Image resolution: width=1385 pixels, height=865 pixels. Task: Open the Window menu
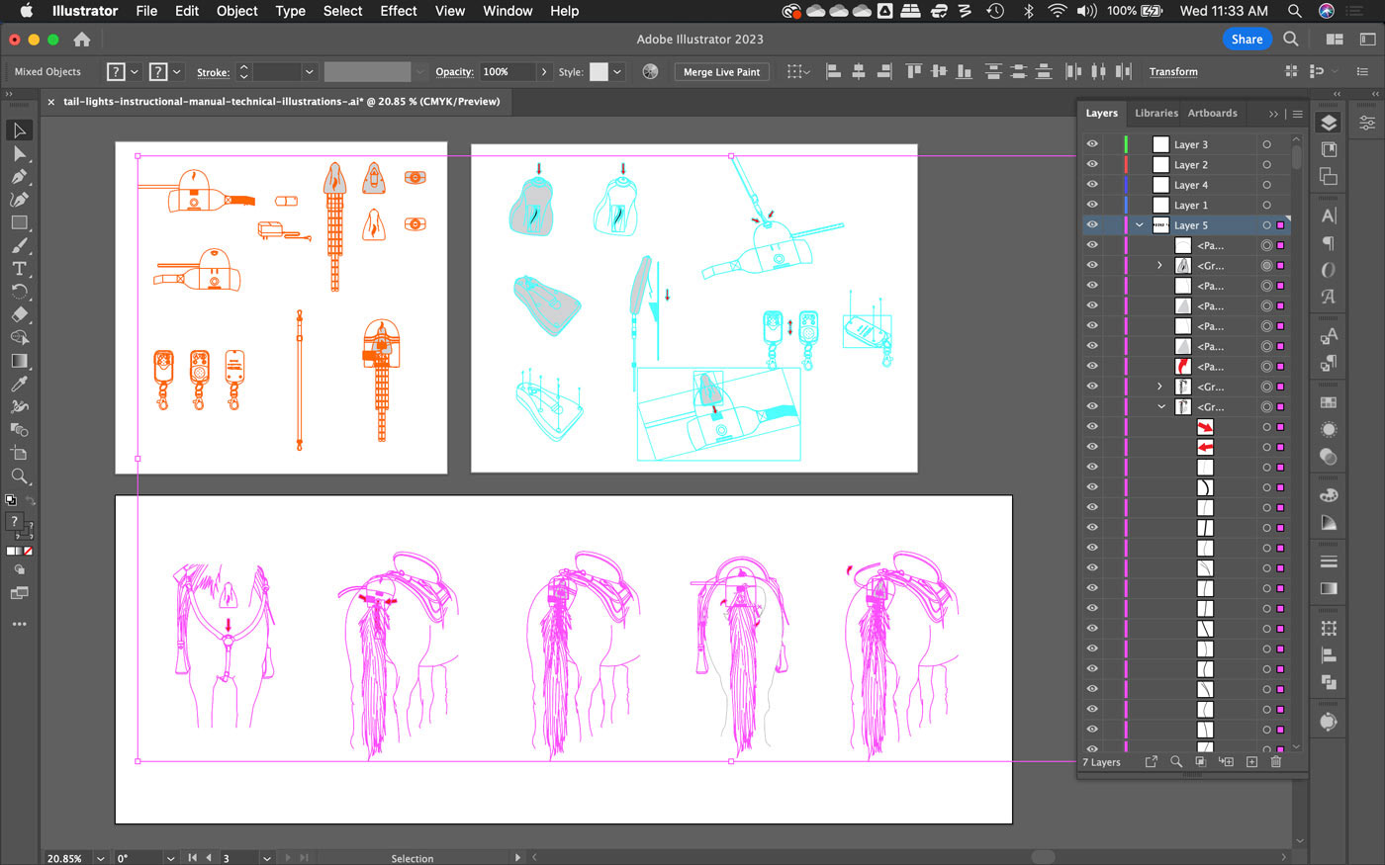[508, 11]
